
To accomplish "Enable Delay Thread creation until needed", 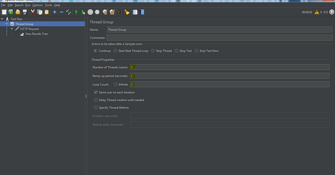I will (96, 100).
